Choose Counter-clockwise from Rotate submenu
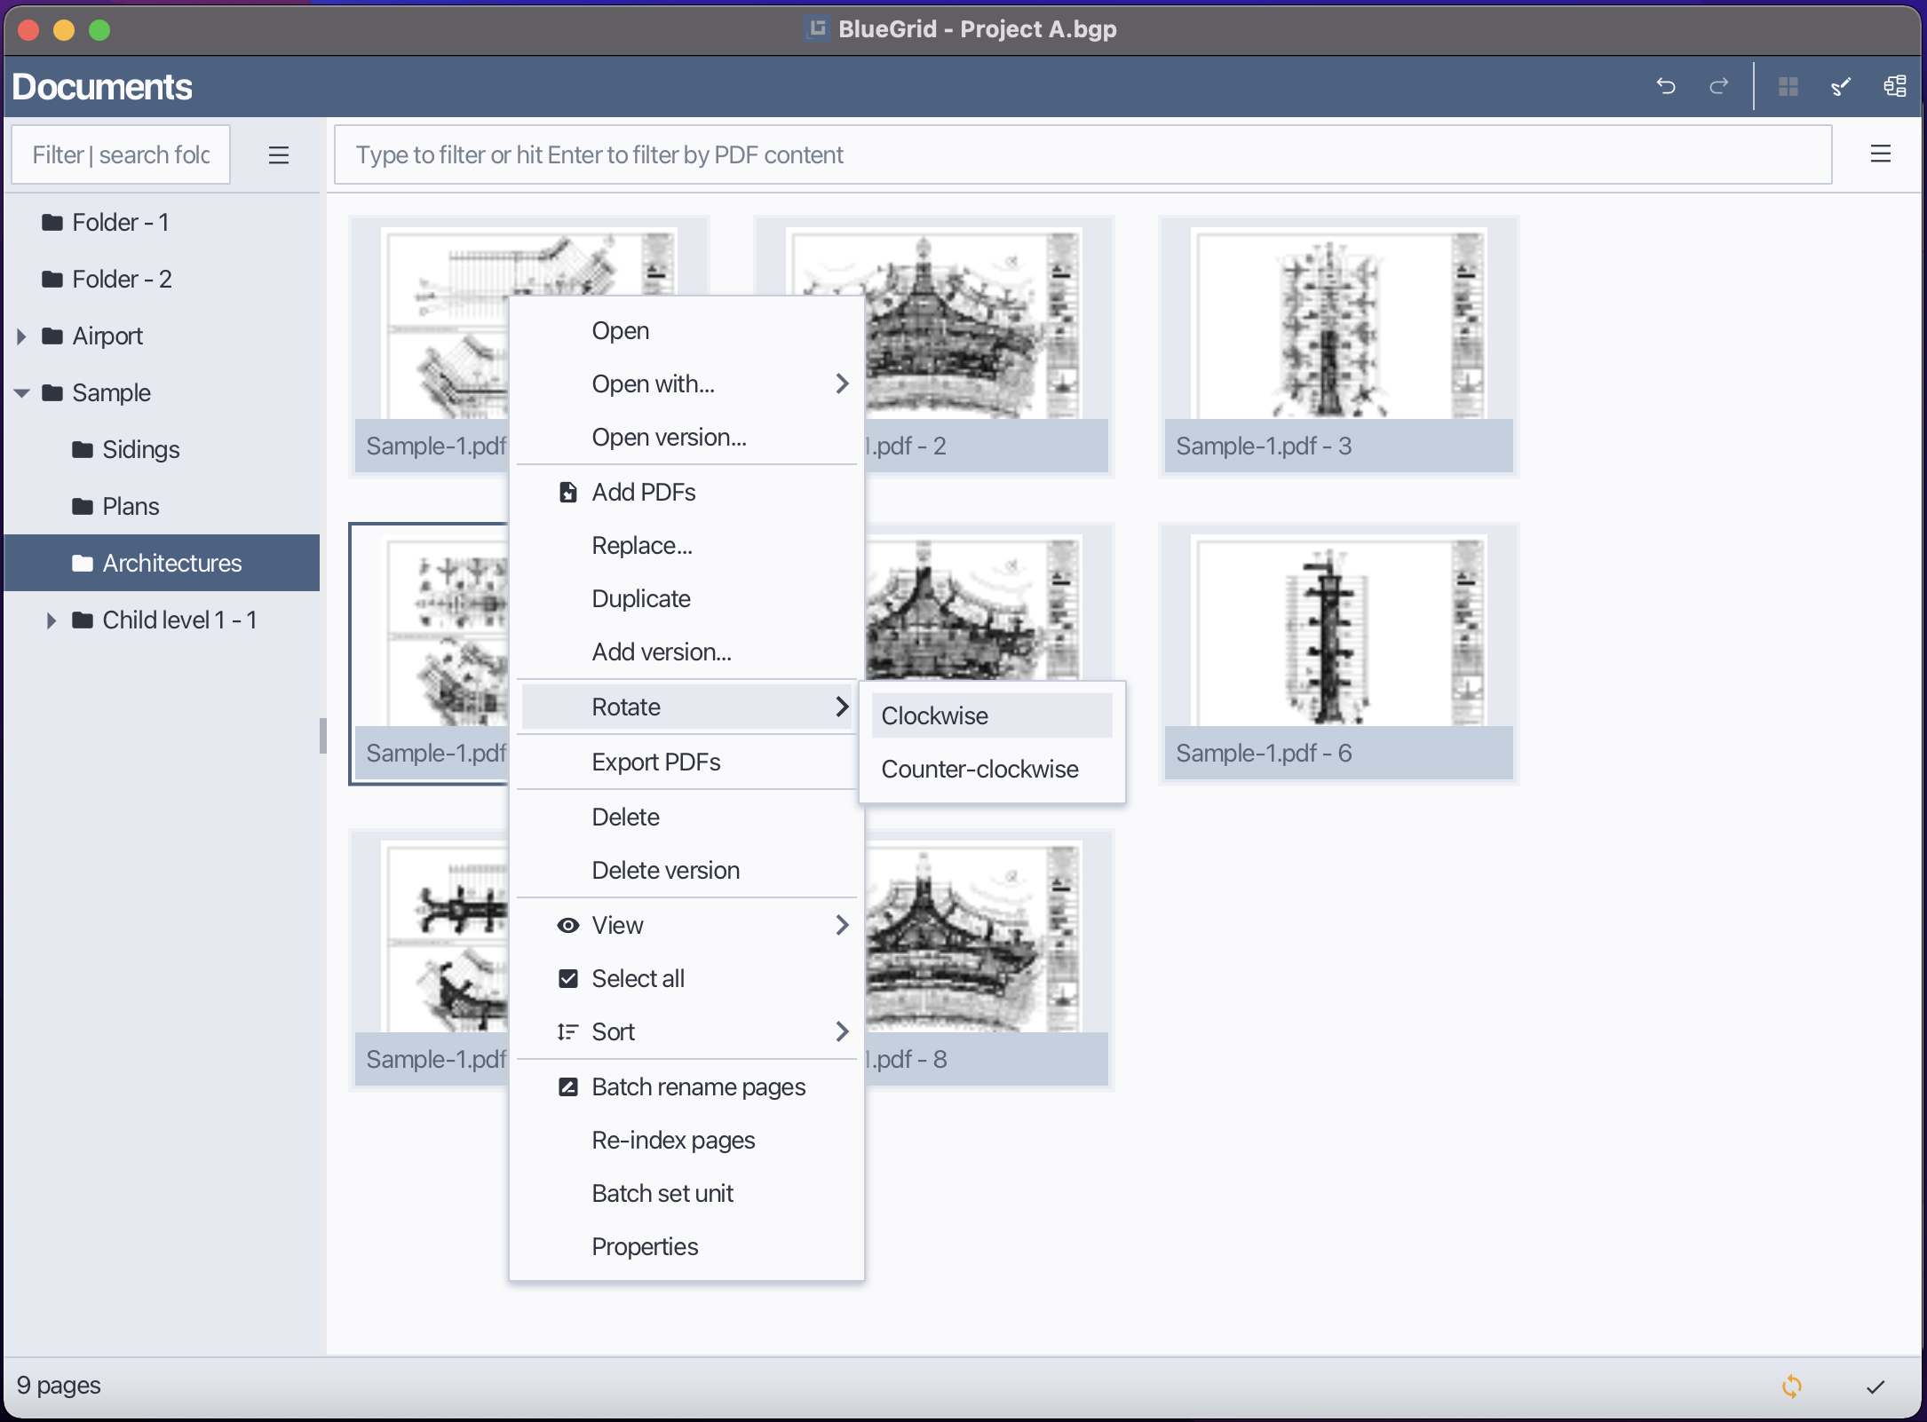This screenshot has height=1422, width=1927. tap(979, 769)
